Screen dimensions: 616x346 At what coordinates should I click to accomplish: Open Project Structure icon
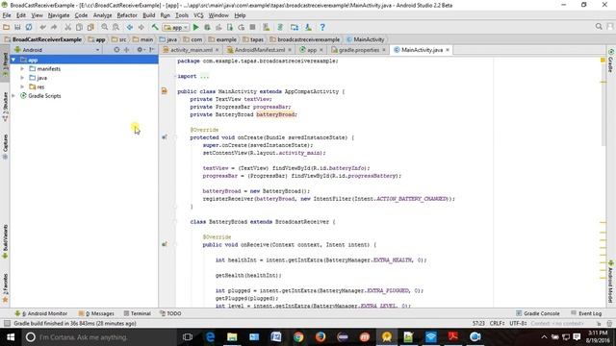click(x=295, y=27)
